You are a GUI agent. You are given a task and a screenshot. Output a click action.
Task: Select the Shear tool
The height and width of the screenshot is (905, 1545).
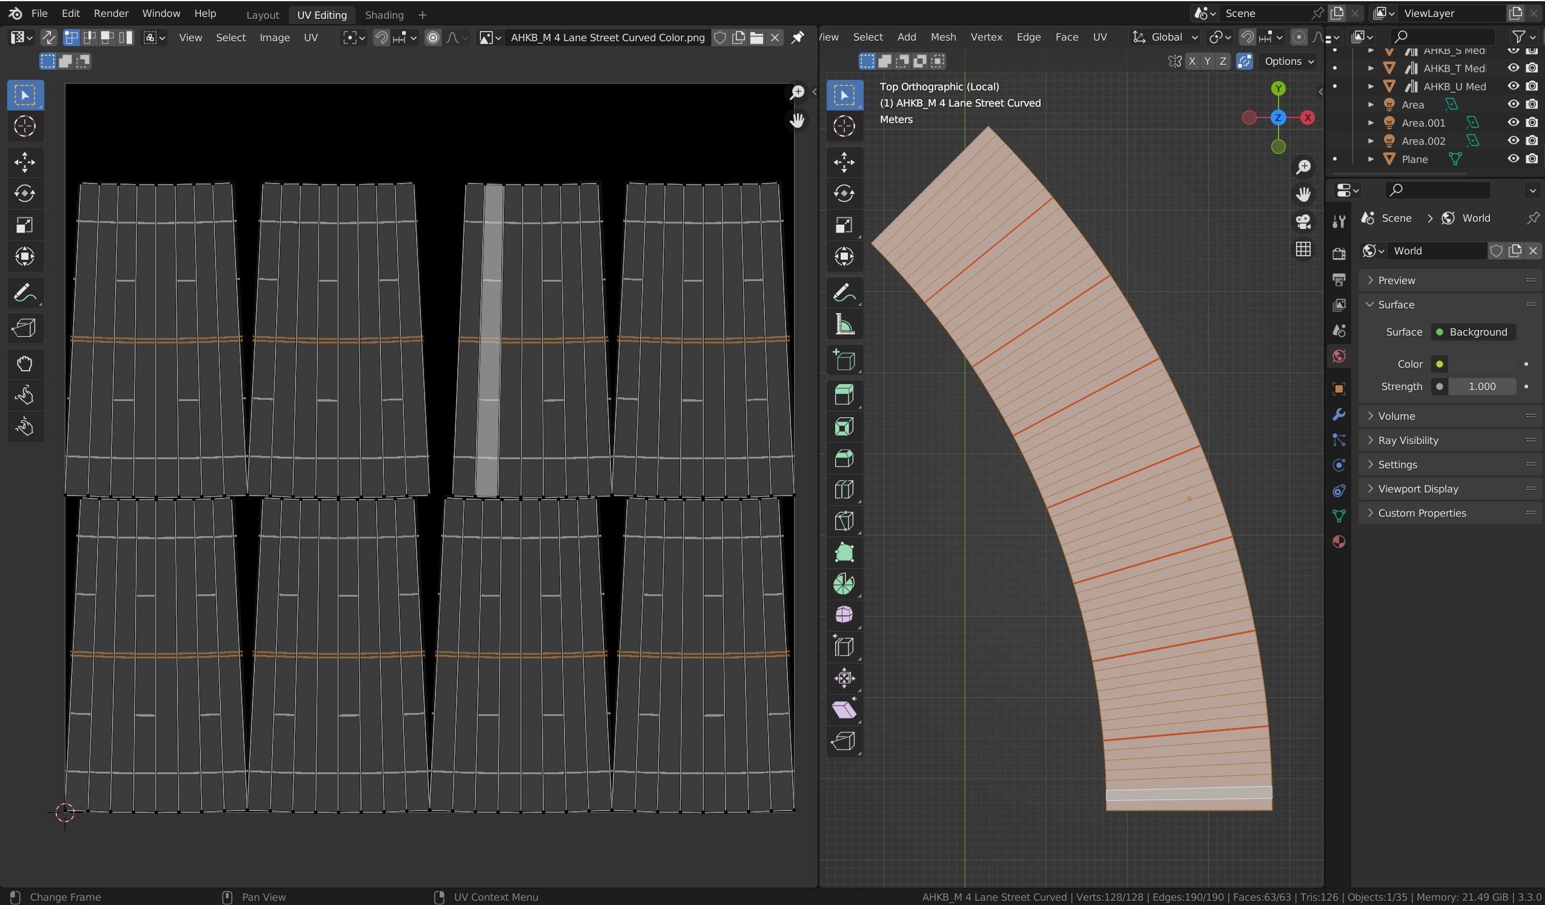(x=844, y=709)
